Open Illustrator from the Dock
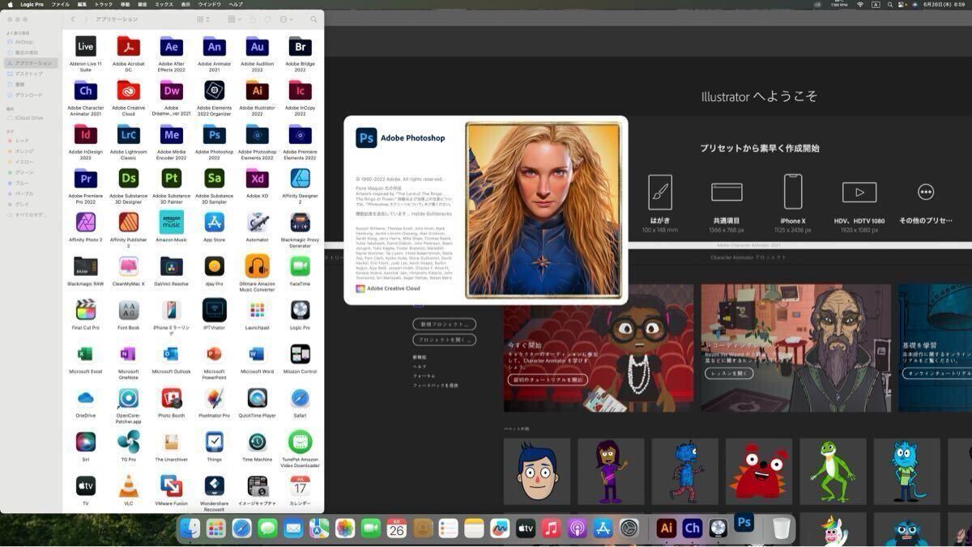This screenshot has height=547, width=972. coord(667,528)
